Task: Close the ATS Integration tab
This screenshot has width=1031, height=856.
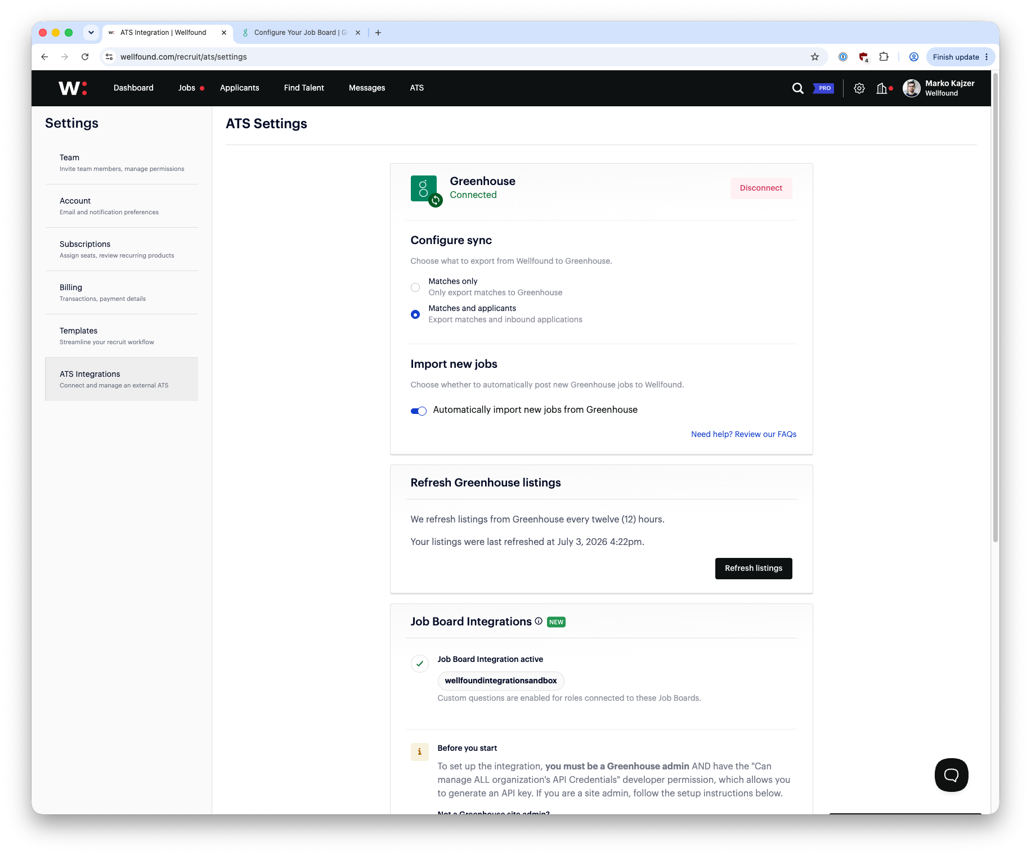Action: click(224, 33)
